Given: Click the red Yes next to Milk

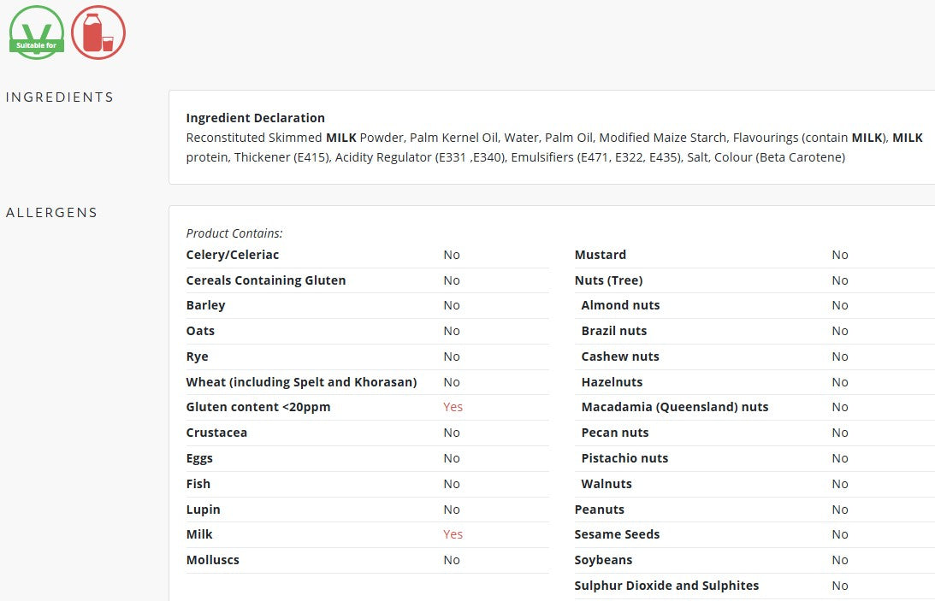Looking at the screenshot, I should pyautogui.click(x=453, y=534).
